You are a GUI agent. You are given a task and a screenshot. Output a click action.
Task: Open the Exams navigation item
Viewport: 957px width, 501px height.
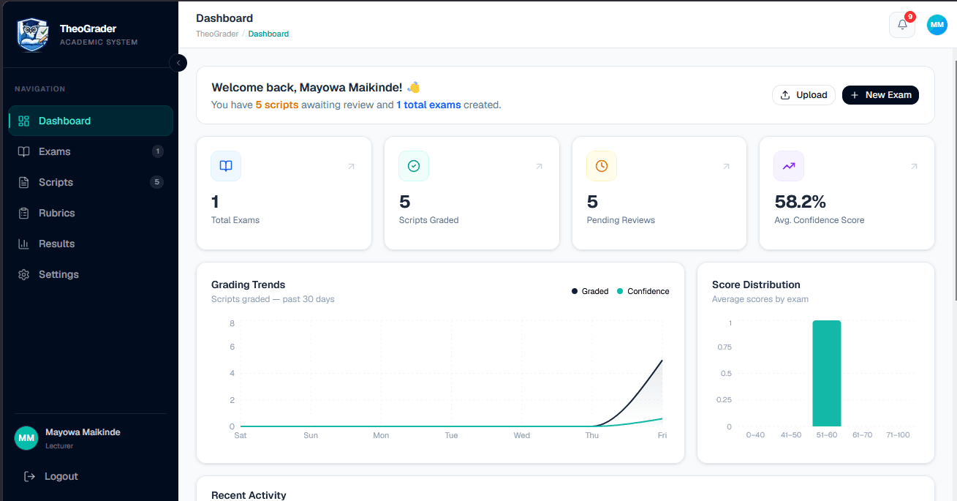point(91,151)
